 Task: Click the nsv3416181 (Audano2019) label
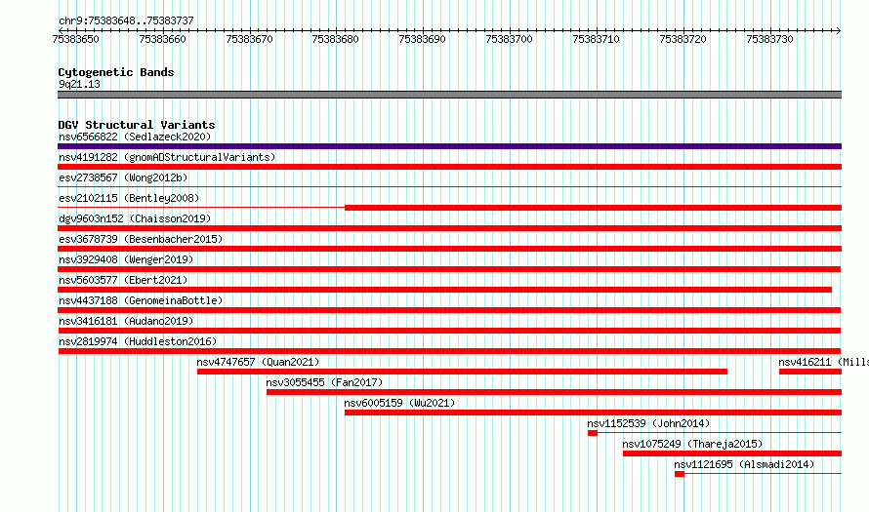tap(126, 321)
